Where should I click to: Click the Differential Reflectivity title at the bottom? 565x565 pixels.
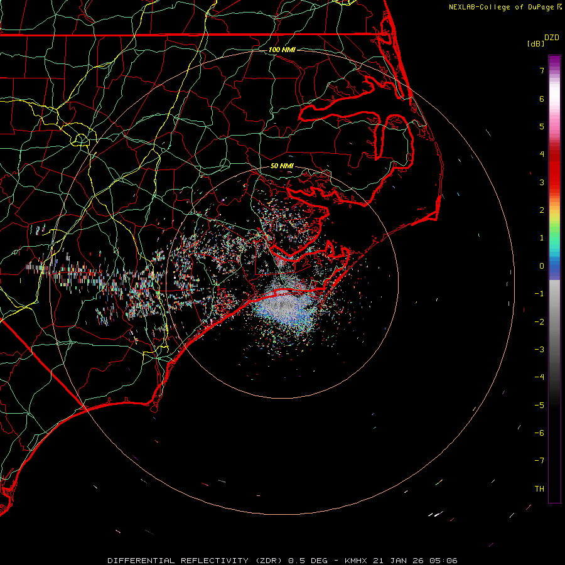click(x=282, y=560)
